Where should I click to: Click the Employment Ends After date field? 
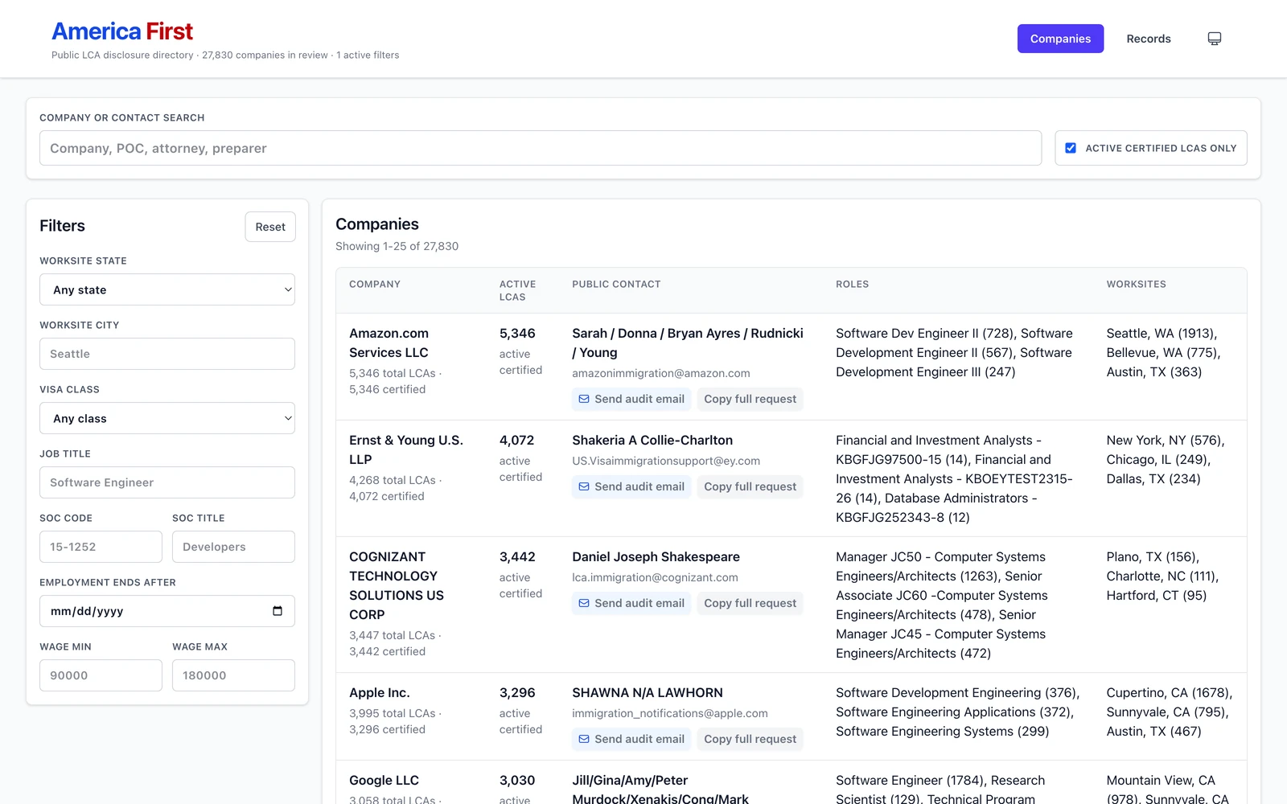click(167, 611)
